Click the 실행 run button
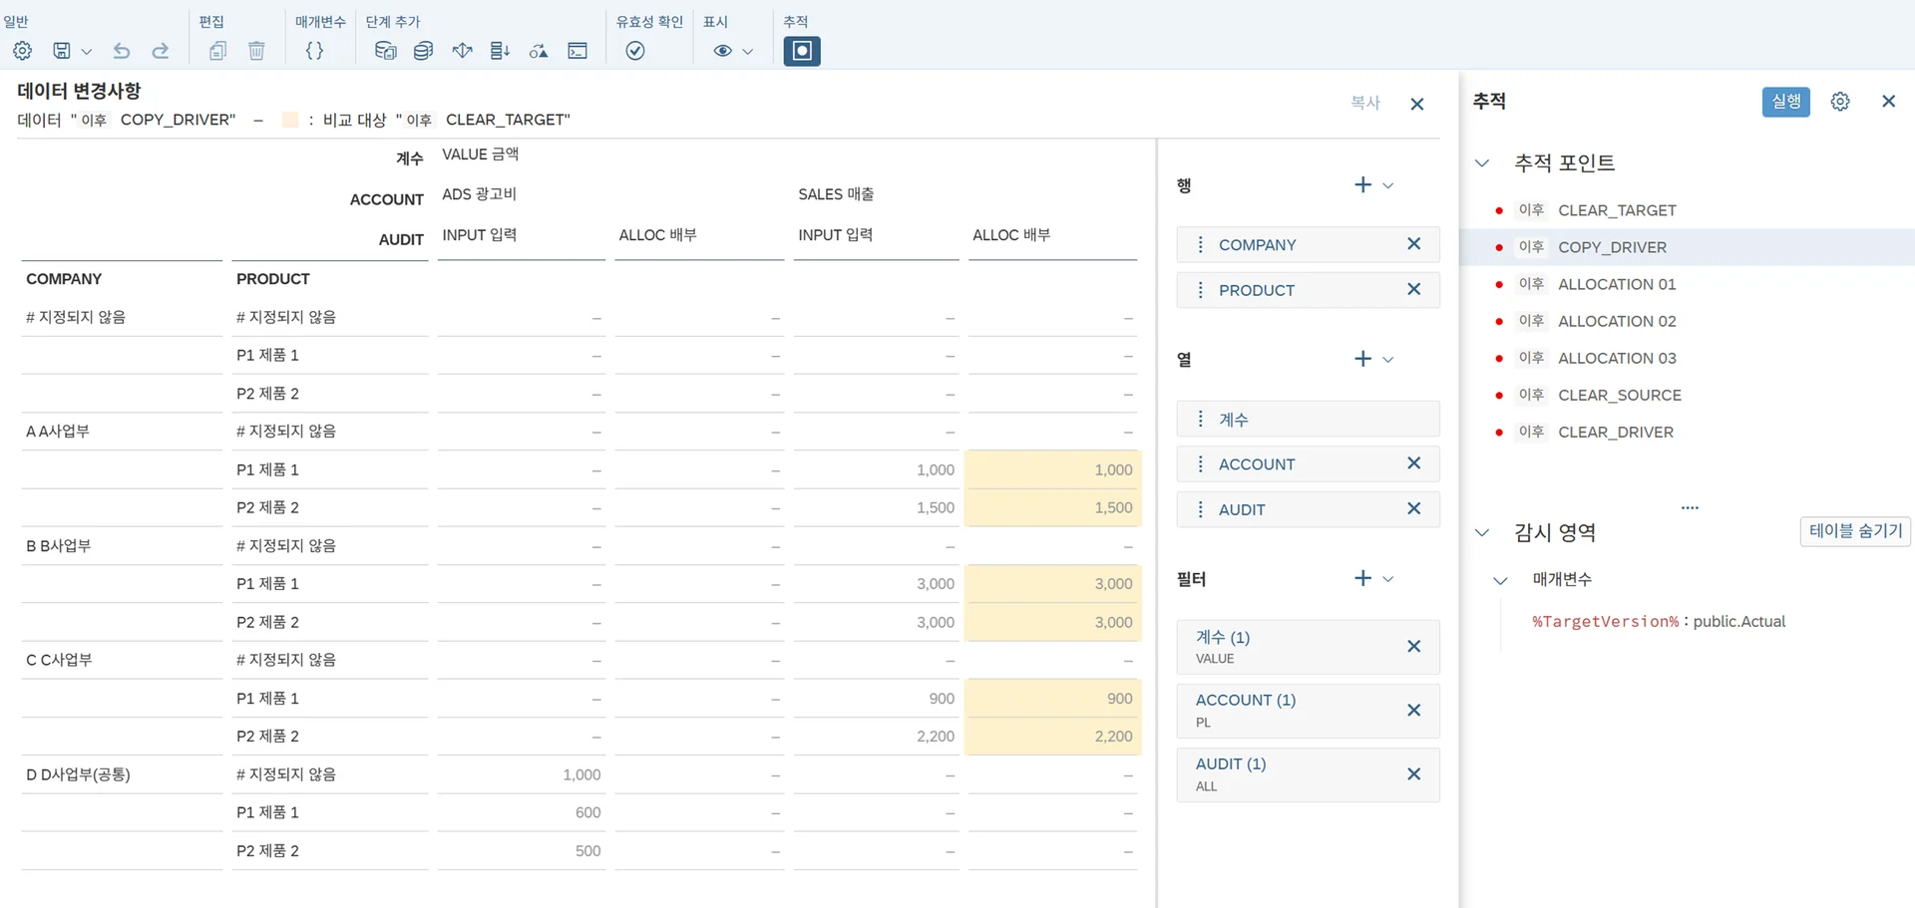This screenshot has height=908, width=1915. coord(1784,102)
